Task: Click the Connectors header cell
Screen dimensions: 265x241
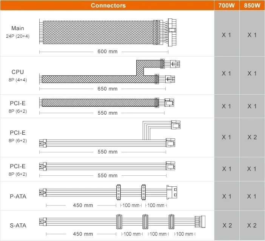Action: (x=107, y=5)
